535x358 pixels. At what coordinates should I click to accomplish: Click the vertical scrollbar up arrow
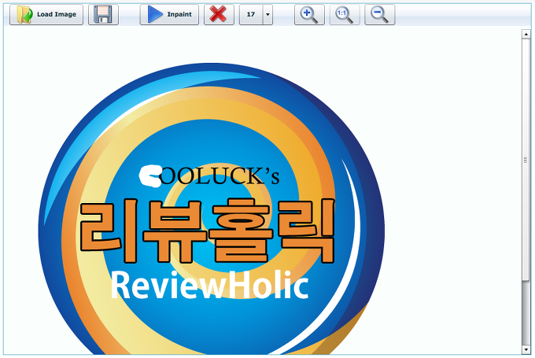526,34
